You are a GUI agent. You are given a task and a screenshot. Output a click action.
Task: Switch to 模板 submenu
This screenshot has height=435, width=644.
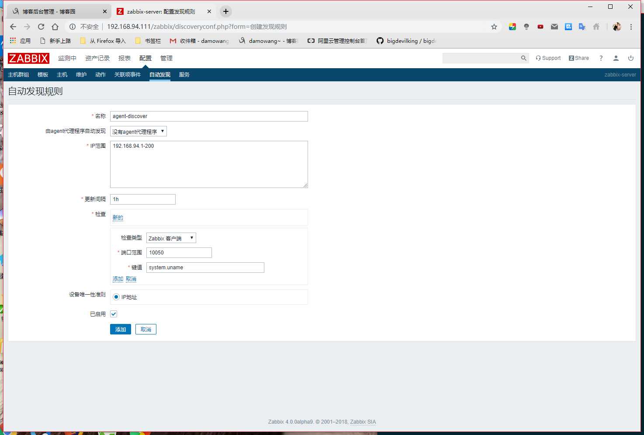pyautogui.click(x=43, y=75)
